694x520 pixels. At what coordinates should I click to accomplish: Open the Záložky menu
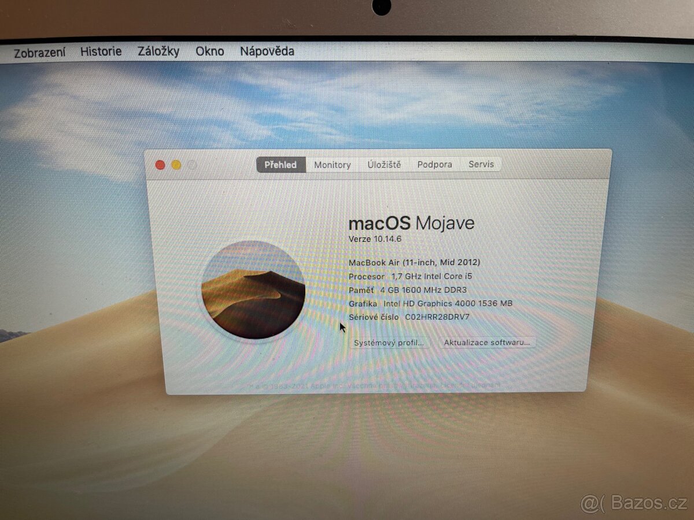[x=158, y=51]
